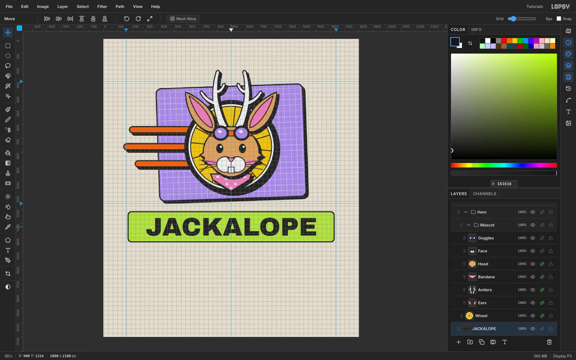576x360 pixels.
Task: Select the eyedropper tool
Action: [x=8, y=227]
